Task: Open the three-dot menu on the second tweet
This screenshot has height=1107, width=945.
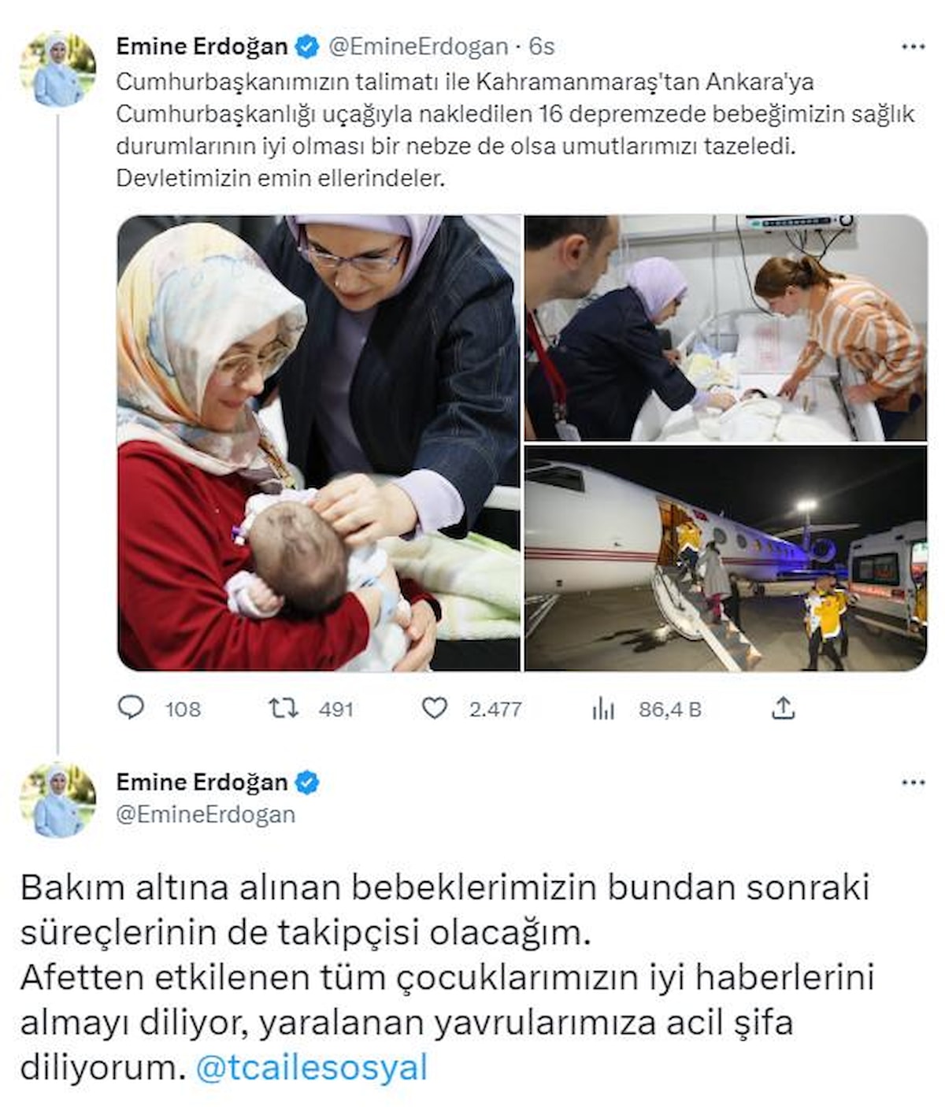Action: (913, 783)
